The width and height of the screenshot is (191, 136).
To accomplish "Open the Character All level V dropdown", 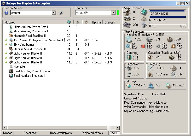I will 113,13.
